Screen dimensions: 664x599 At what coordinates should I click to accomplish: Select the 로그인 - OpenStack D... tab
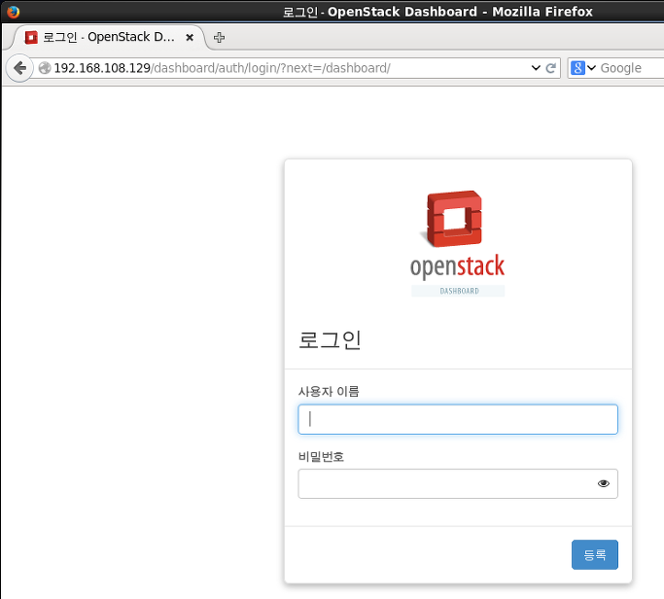pyautogui.click(x=109, y=37)
